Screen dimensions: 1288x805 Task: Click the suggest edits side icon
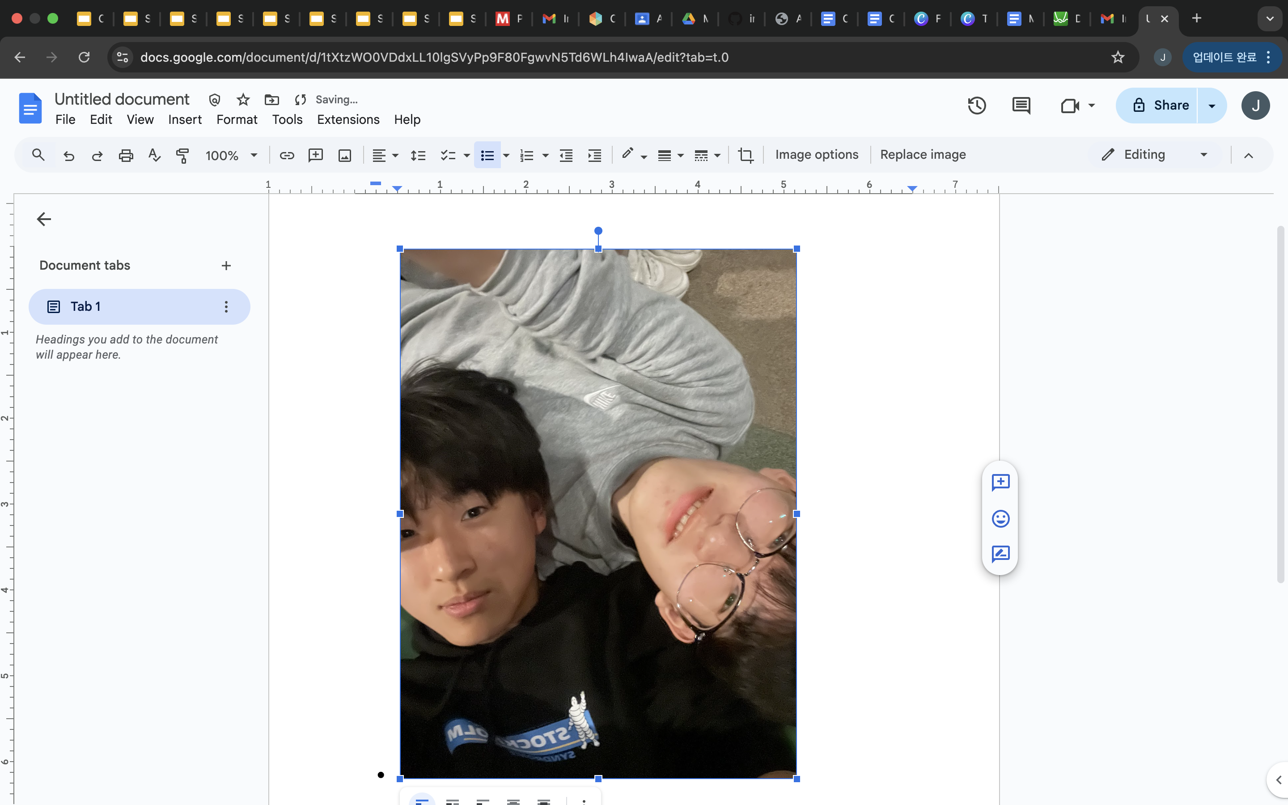(x=1000, y=554)
